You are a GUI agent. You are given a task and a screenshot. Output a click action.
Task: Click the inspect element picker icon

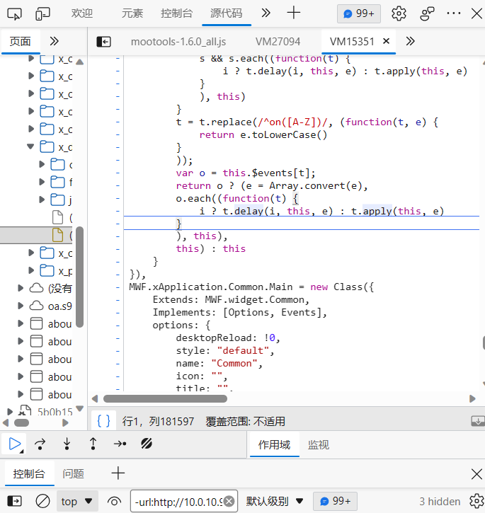click(x=15, y=13)
